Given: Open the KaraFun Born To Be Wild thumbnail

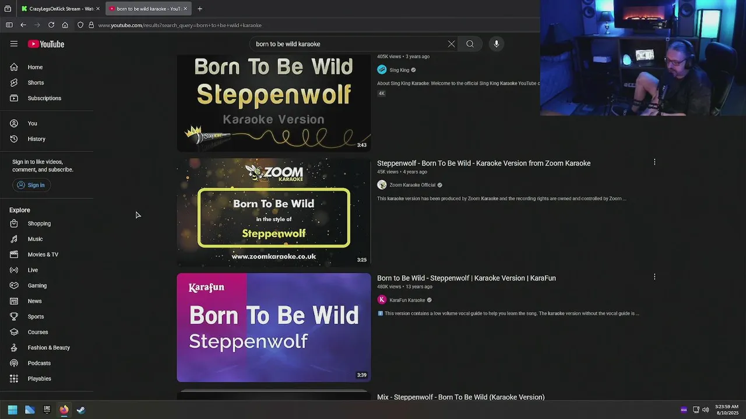Looking at the screenshot, I should coord(274,328).
